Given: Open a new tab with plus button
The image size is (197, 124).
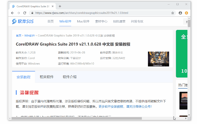Looking at the screenshot, I should tap(60, 6).
